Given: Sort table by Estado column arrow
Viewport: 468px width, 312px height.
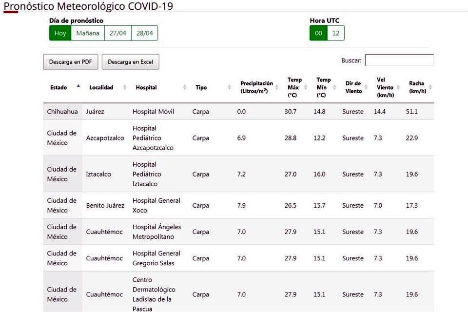Looking at the screenshot, I should click(x=78, y=87).
